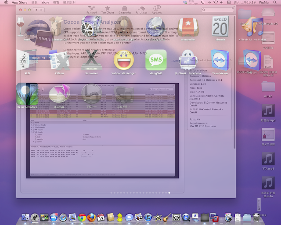The image size is (281, 225).
Task: Open iMovie star from the Dock
Action: [x=158, y=218]
